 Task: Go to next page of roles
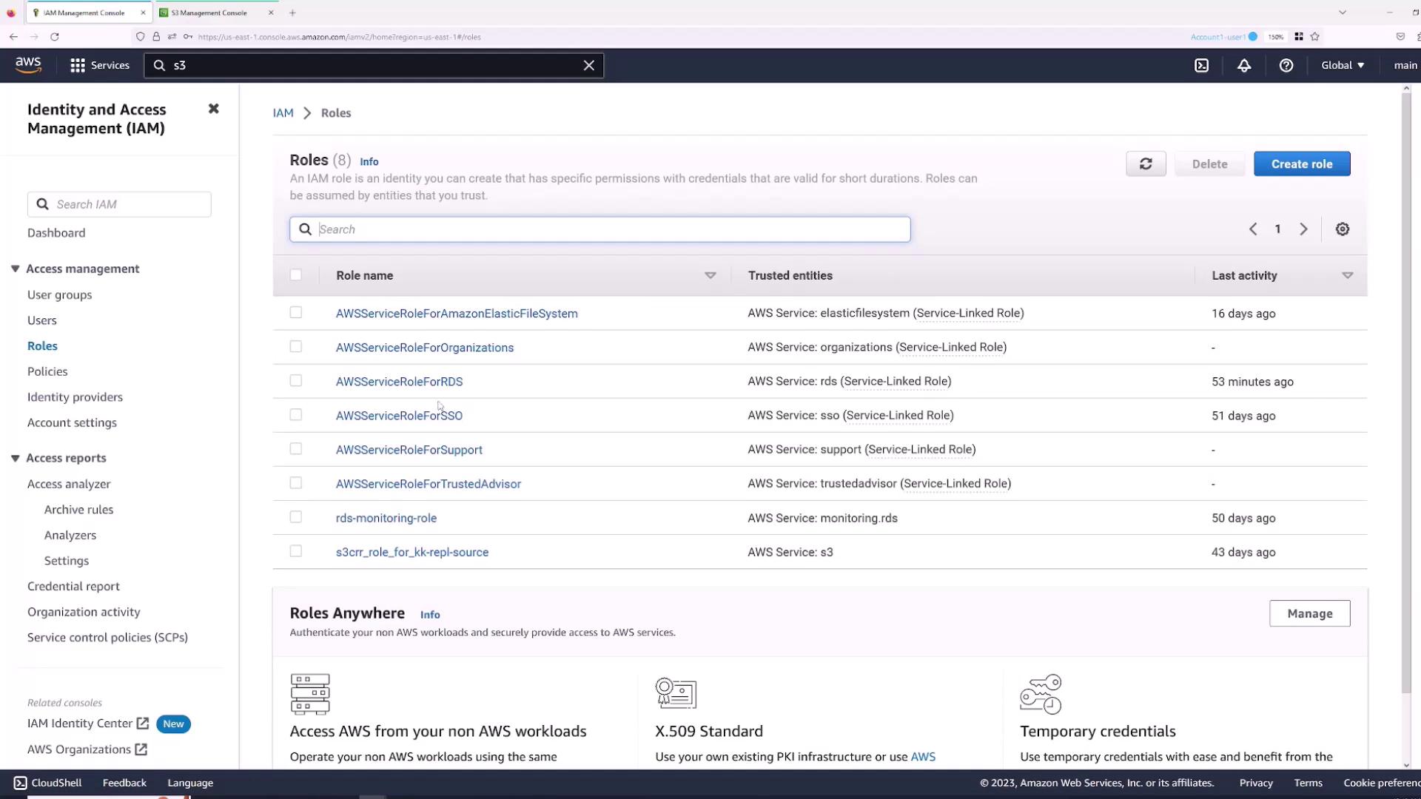pyautogui.click(x=1304, y=229)
